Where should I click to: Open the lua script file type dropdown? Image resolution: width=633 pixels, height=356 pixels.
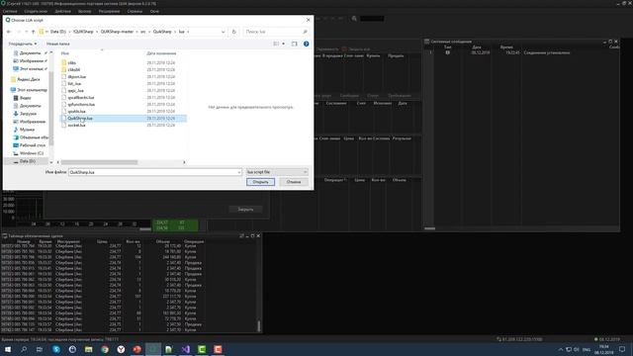click(x=277, y=172)
